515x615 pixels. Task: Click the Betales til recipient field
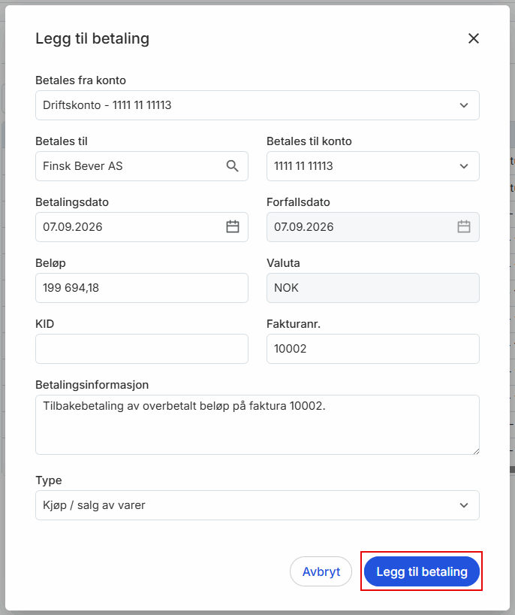coord(142,166)
